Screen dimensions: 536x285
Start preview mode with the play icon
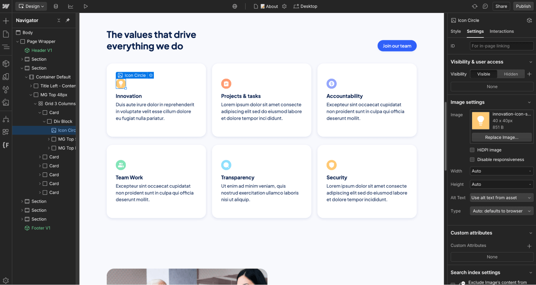(86, 6)
